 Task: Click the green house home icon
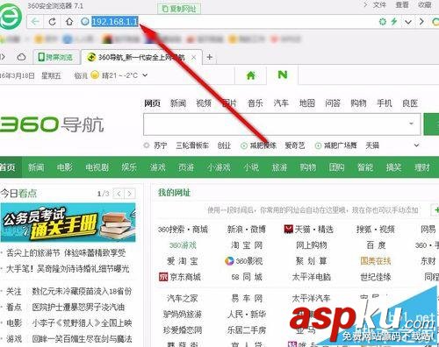coord(251,75)
